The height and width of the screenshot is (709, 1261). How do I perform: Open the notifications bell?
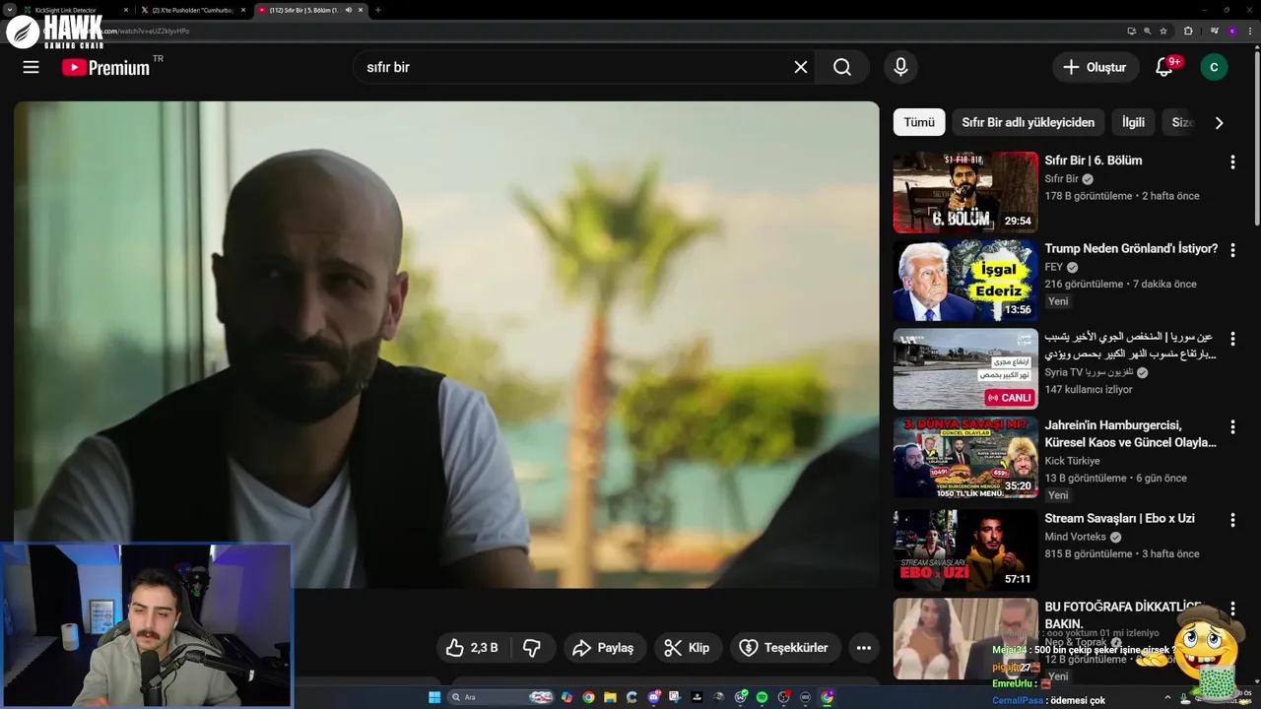(1164, 67)
